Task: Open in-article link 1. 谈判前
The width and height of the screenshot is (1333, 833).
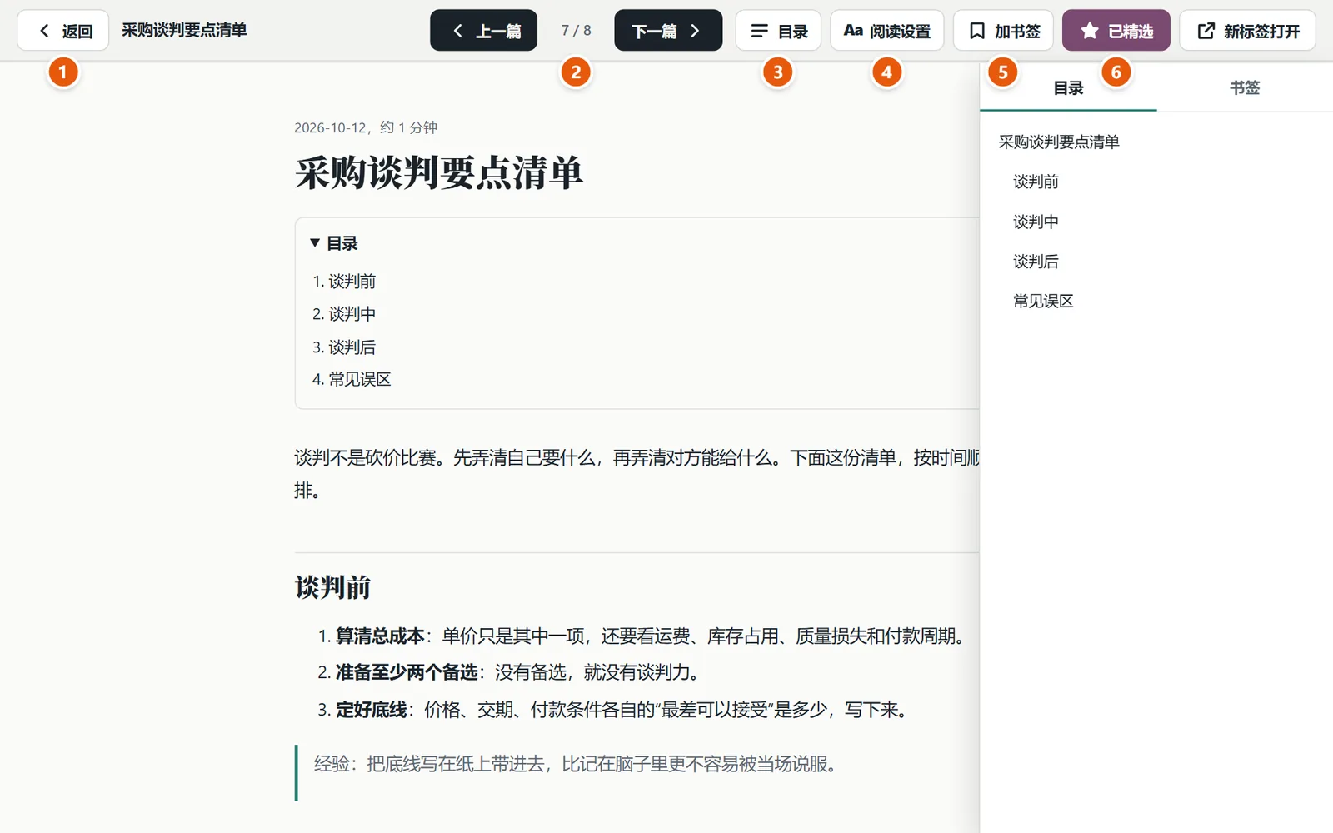Action: (352, 282)
